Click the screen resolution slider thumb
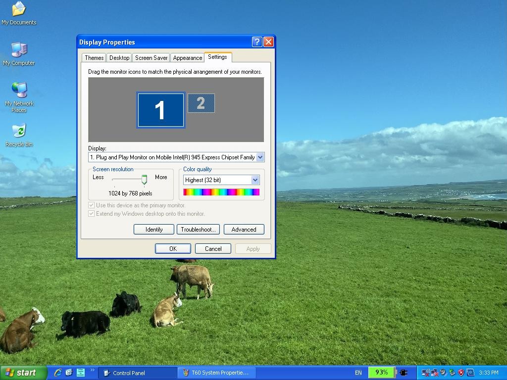 pos(144,180)
